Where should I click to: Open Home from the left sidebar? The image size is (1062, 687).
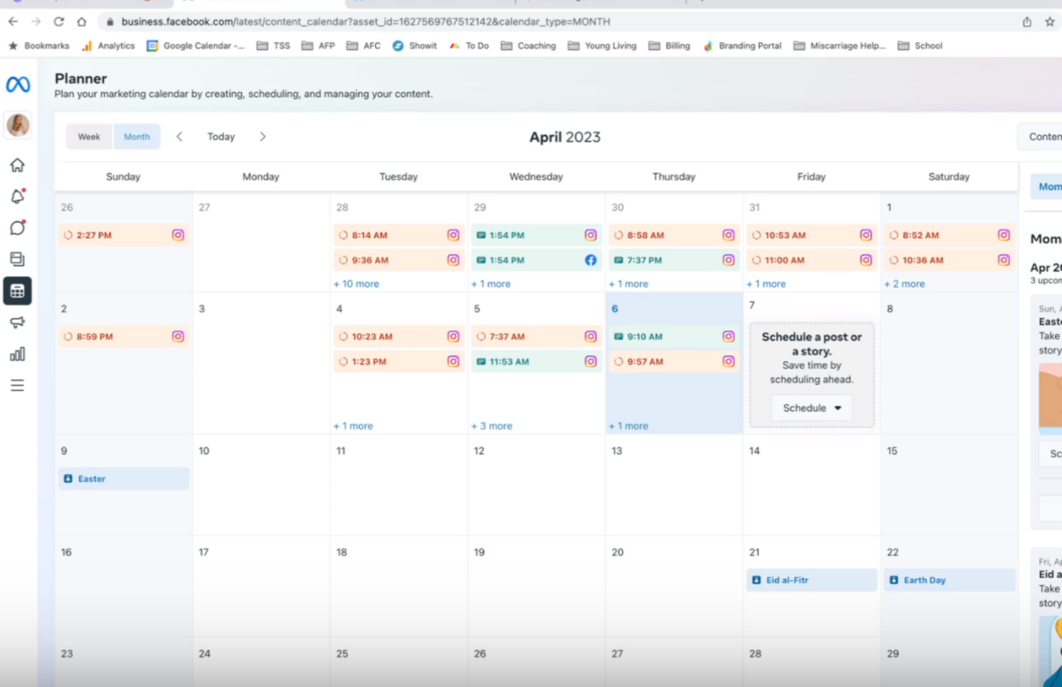tap(17, 165)
